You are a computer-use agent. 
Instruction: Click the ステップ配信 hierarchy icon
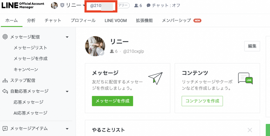pos(5,80)
